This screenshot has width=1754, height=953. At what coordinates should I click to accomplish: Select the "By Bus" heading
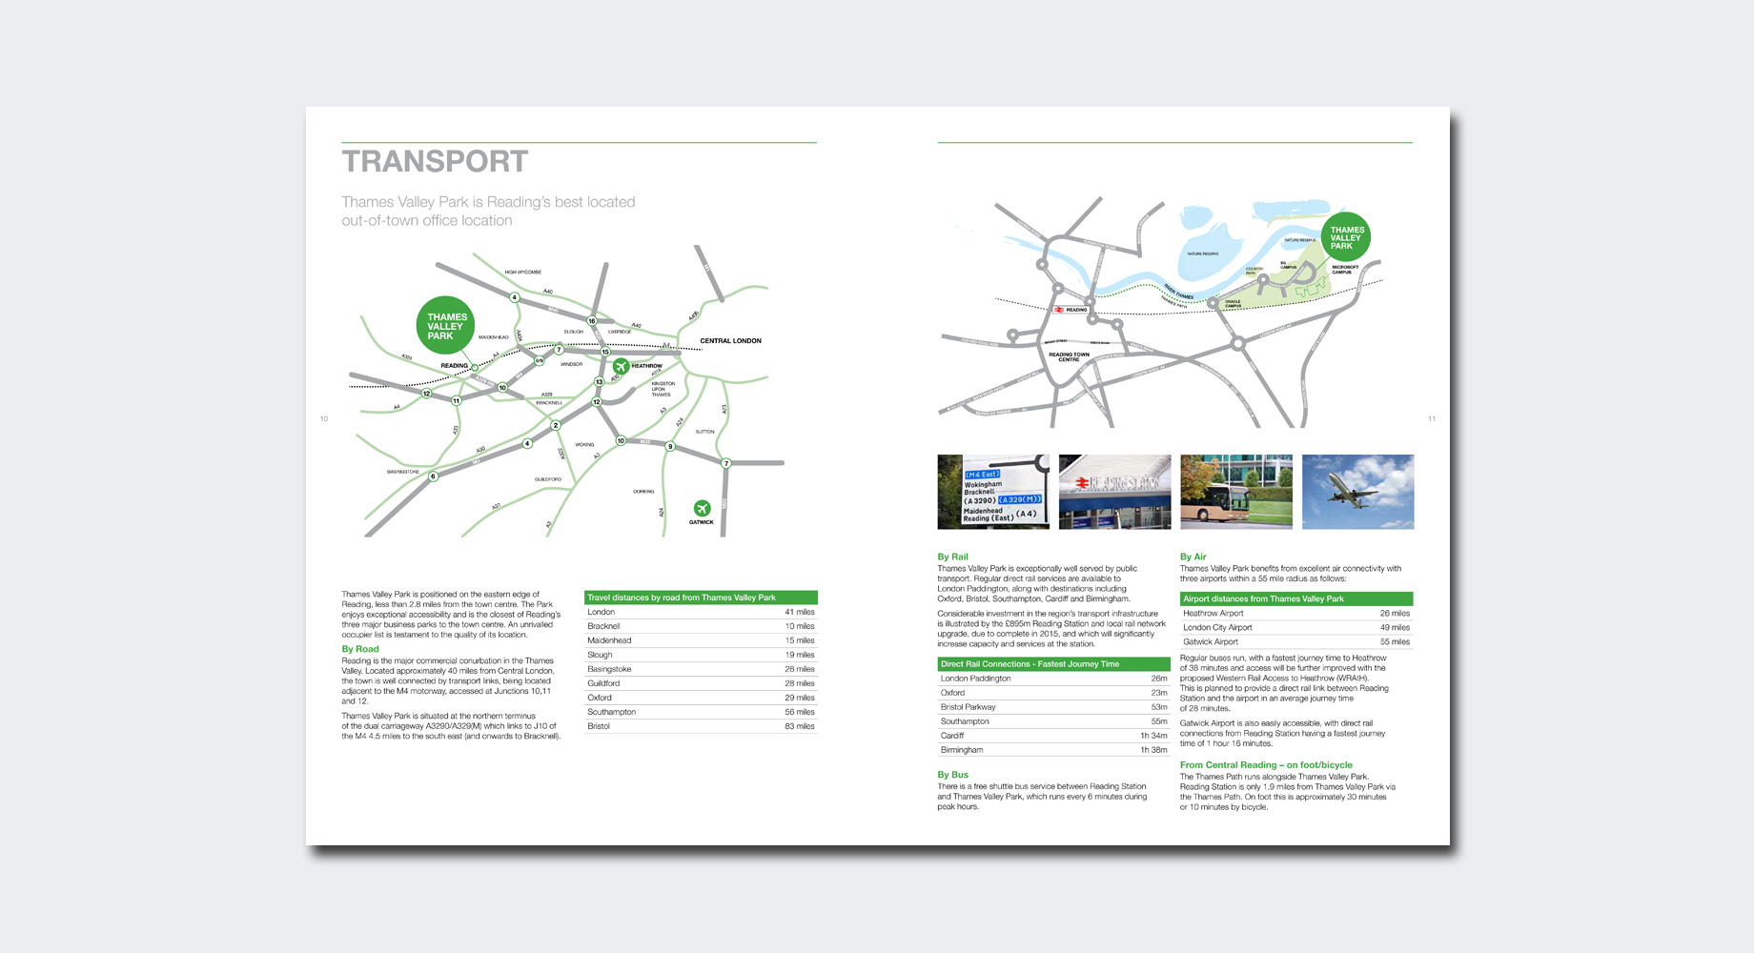pyautogui.click(x=952, y=775)
